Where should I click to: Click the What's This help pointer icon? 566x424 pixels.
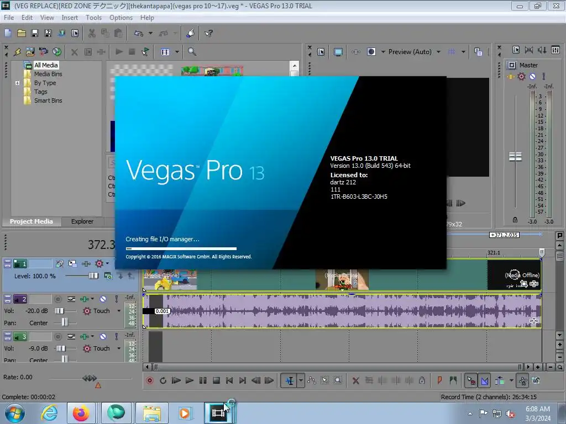(208, 33)
